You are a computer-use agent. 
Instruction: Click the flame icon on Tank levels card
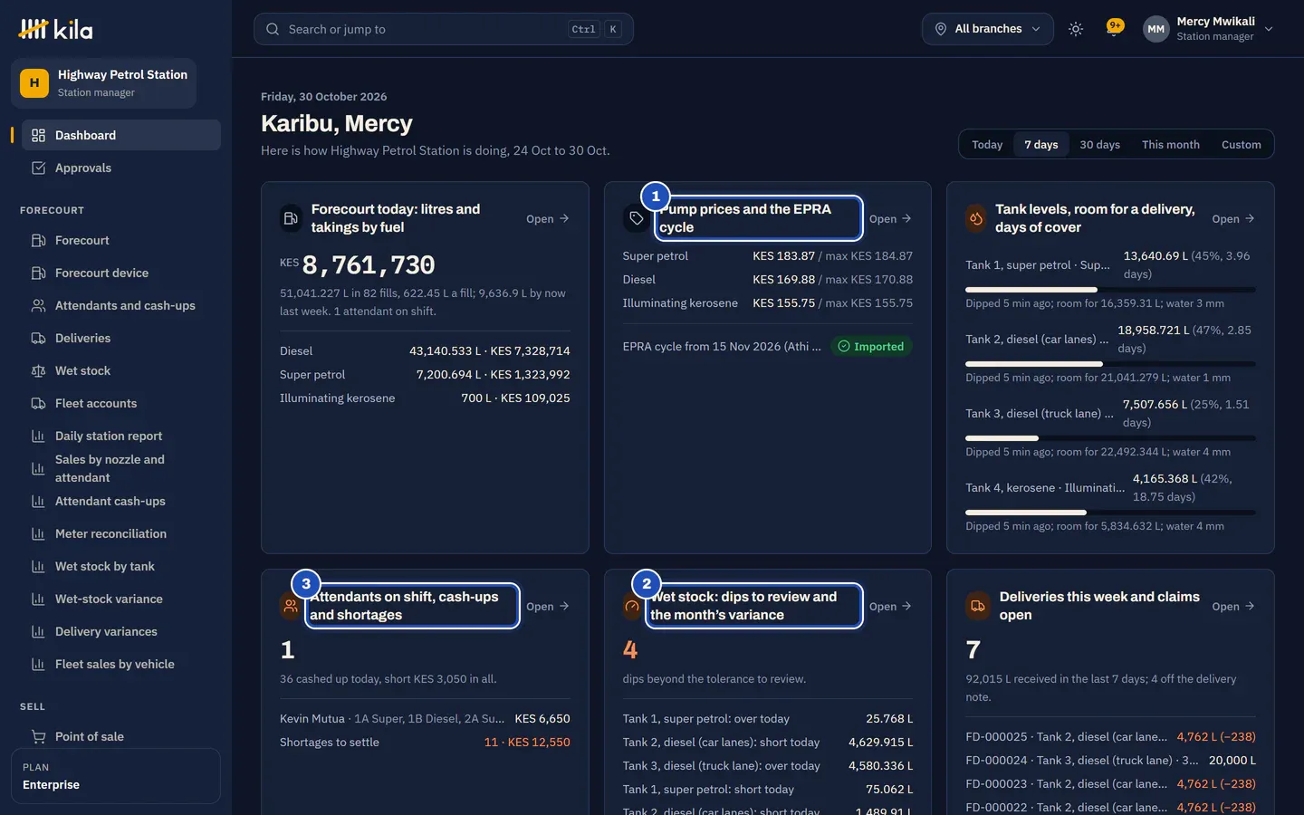click(x=976, y=218)
